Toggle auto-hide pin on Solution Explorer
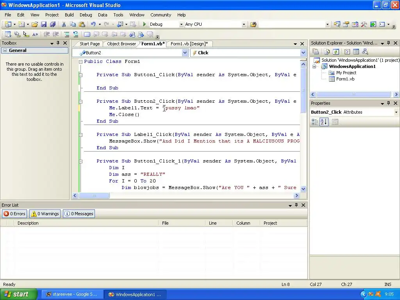 (x=389, y=43)
